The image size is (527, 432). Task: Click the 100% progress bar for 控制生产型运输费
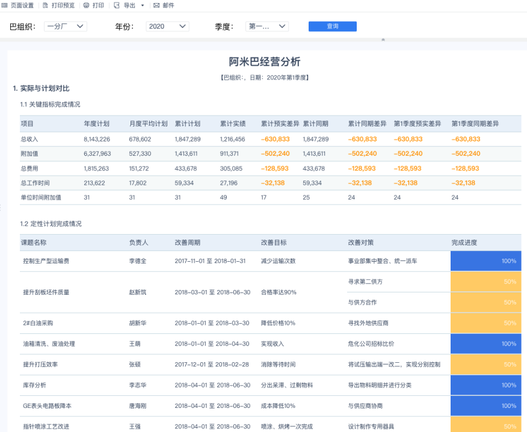(x=485, y=261)
